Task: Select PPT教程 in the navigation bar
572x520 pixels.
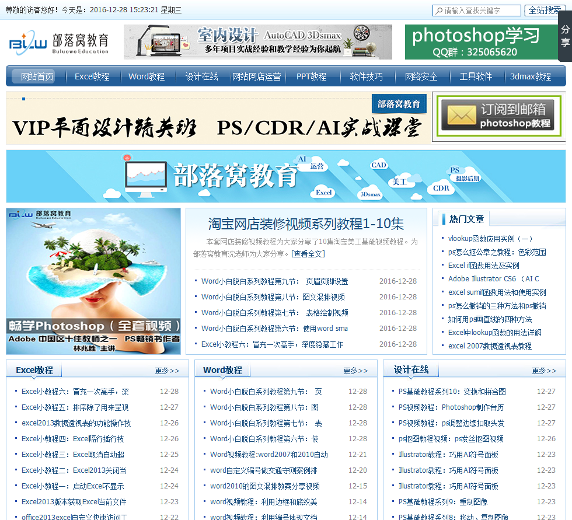Action: (311, 76)
